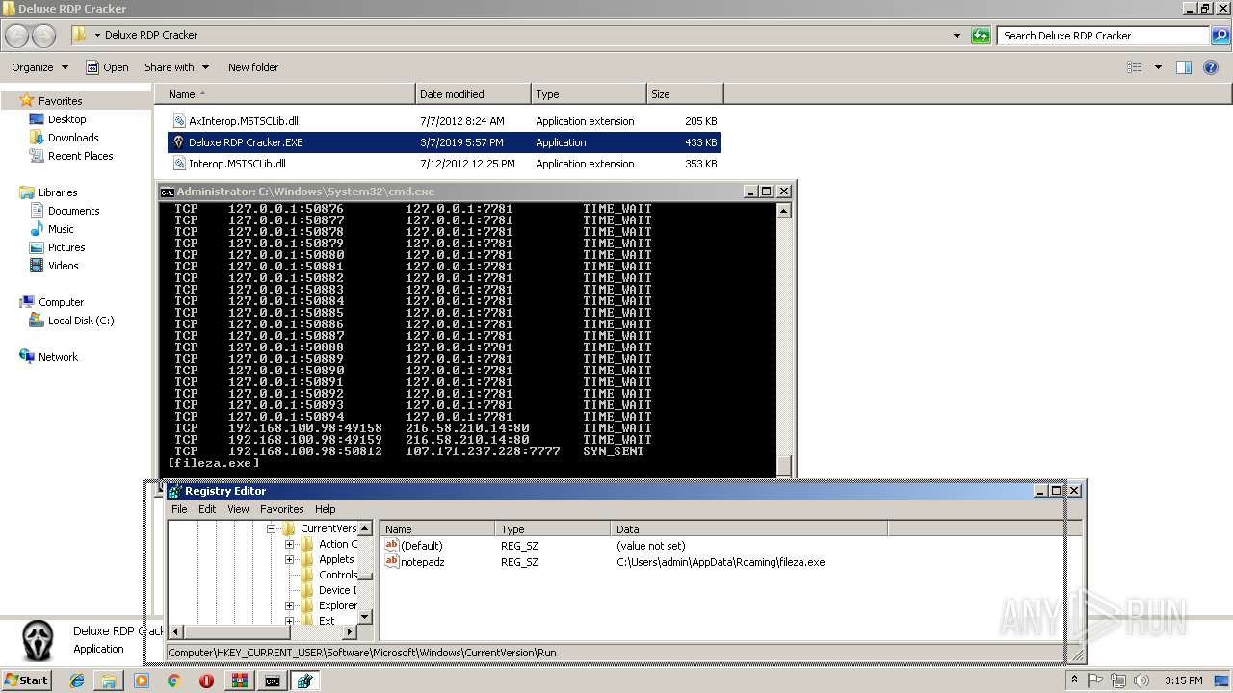
Task: Sort files by Date modified column
Action: (x=473, y=94)
